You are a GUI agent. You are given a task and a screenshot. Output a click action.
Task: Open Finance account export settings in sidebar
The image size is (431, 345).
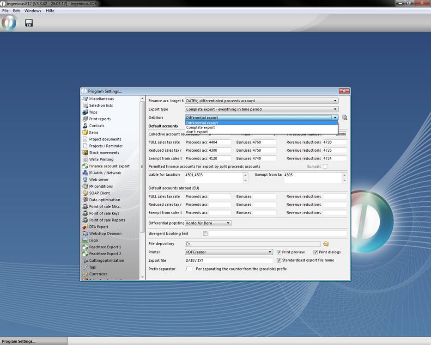coord(109,166)
